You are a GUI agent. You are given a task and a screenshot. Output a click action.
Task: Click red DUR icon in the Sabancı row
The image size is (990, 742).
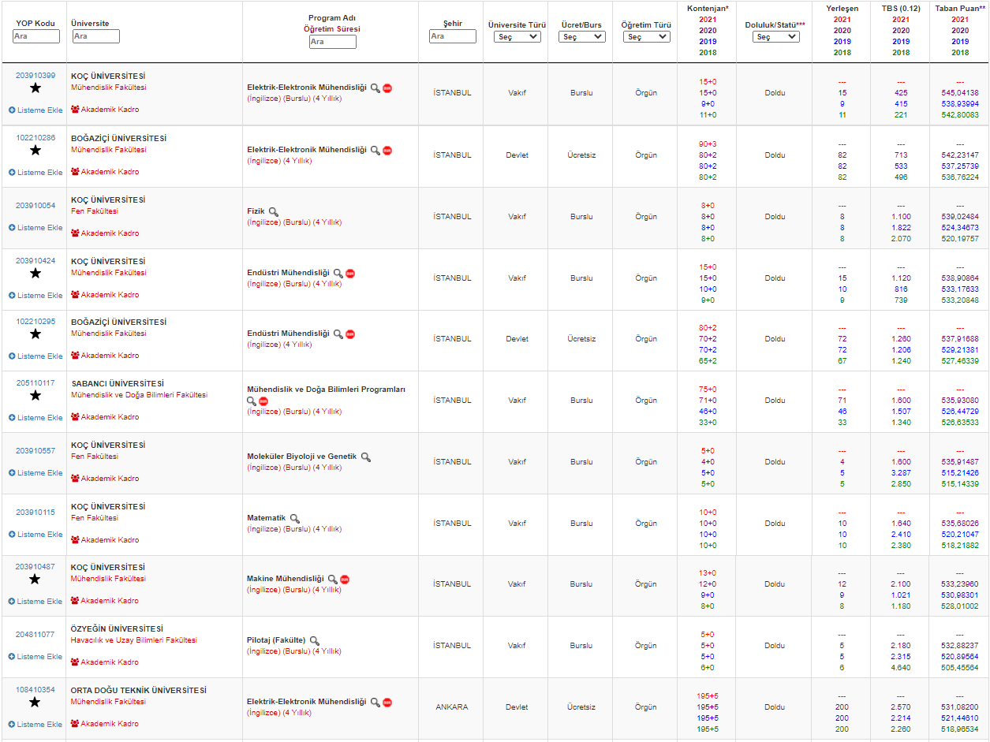263,401
